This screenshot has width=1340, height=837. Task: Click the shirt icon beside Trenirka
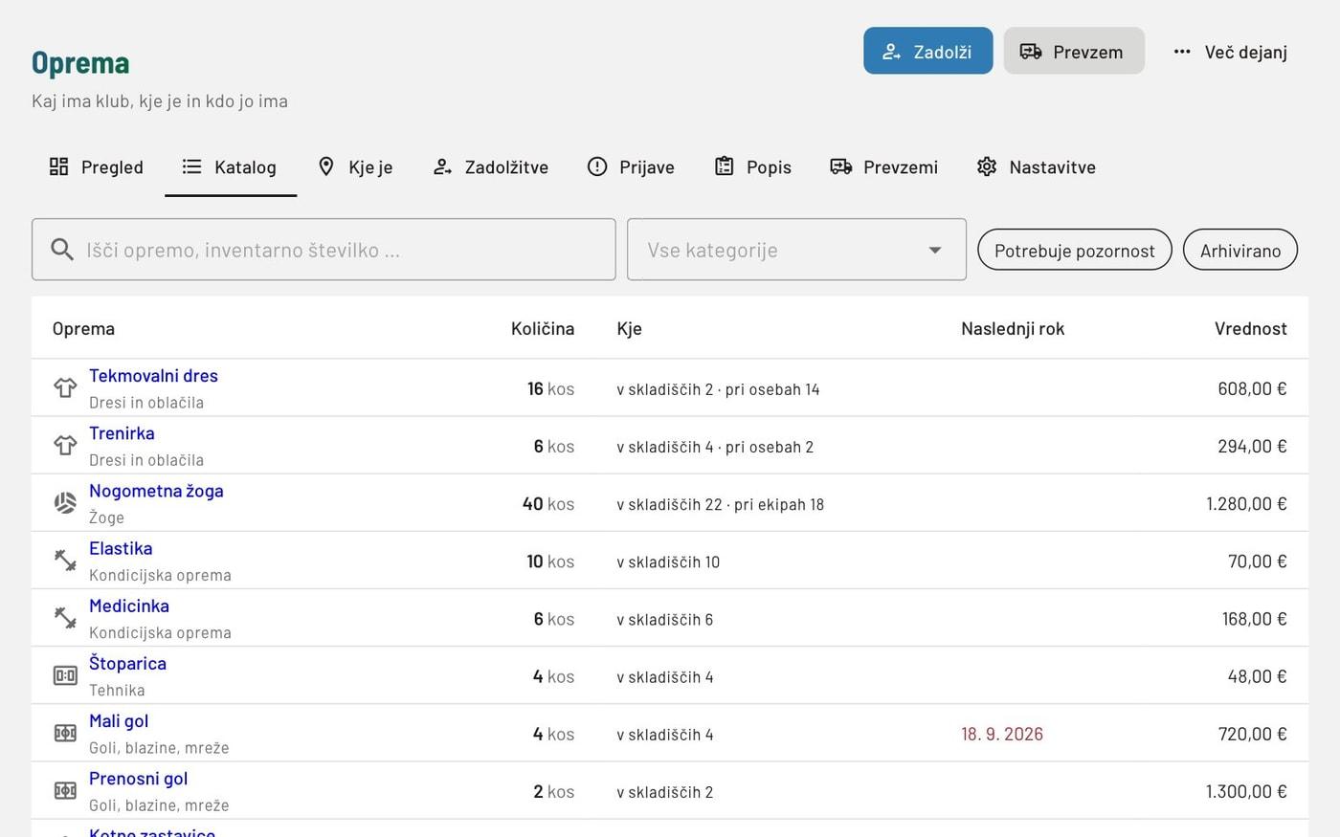point(65,445)
